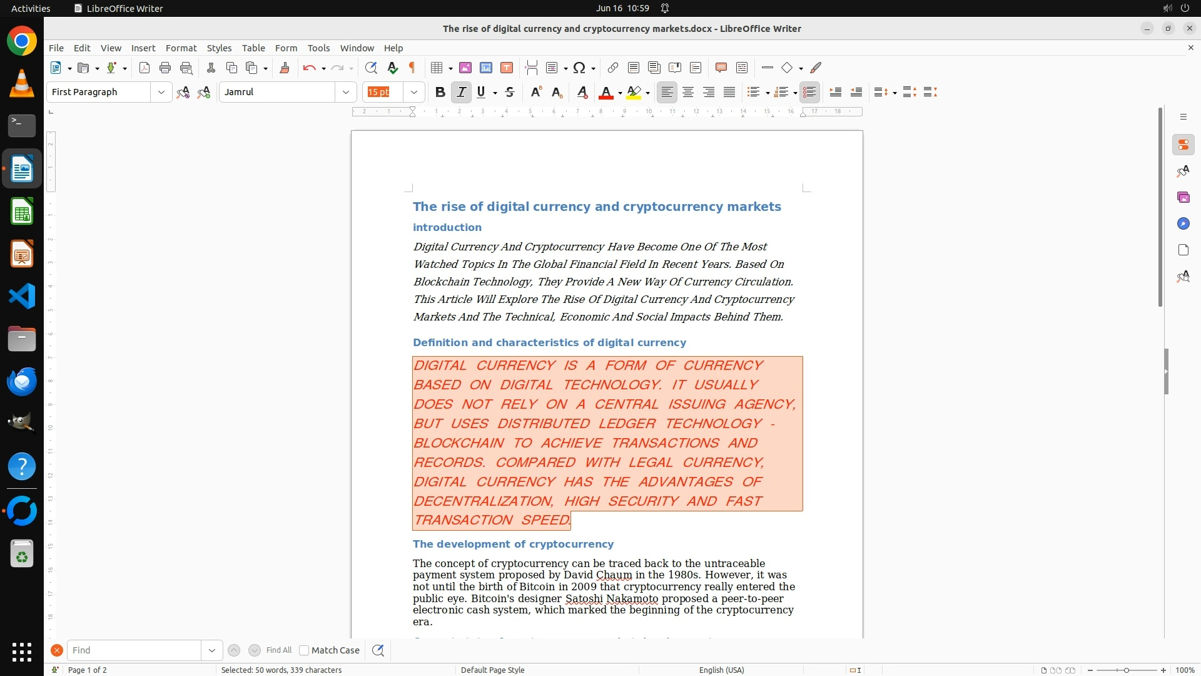Click the Export as PDF icon
The image size is (1201, 676).
click(144, 68)
